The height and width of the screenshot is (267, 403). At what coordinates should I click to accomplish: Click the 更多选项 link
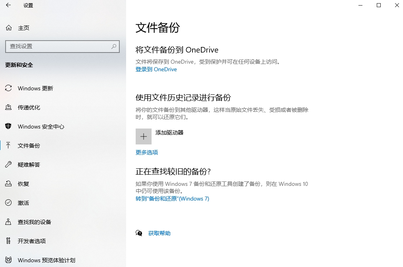click(x=146, y=152)
